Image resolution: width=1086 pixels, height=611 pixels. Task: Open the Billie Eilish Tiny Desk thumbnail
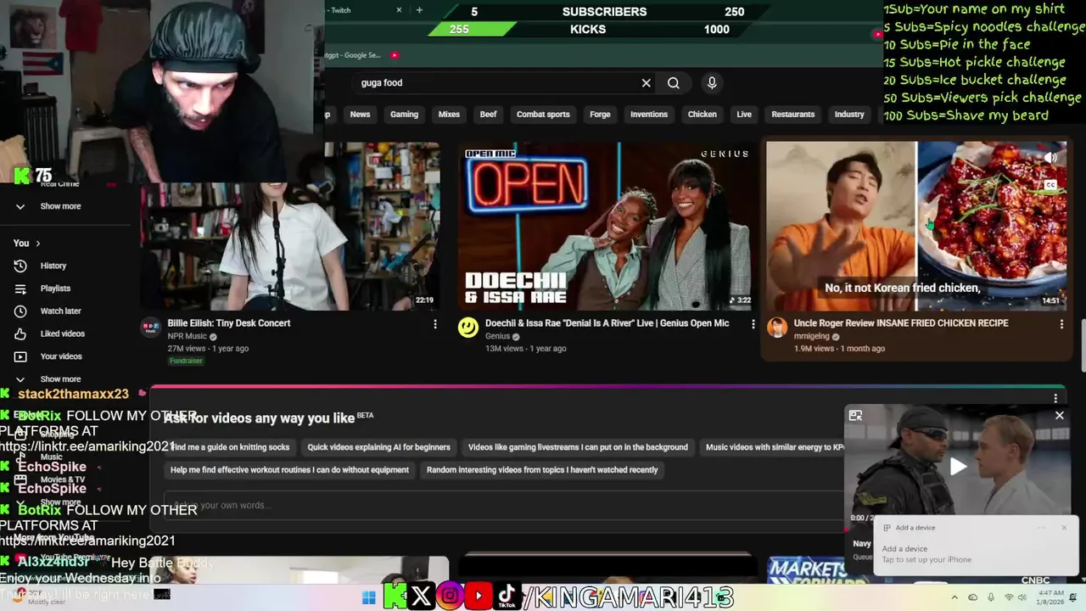(290, 226)
